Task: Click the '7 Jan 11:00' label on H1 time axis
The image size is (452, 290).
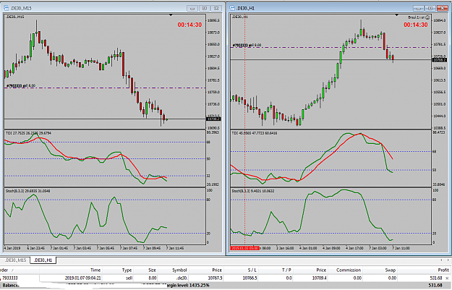Action: point(401,248)
